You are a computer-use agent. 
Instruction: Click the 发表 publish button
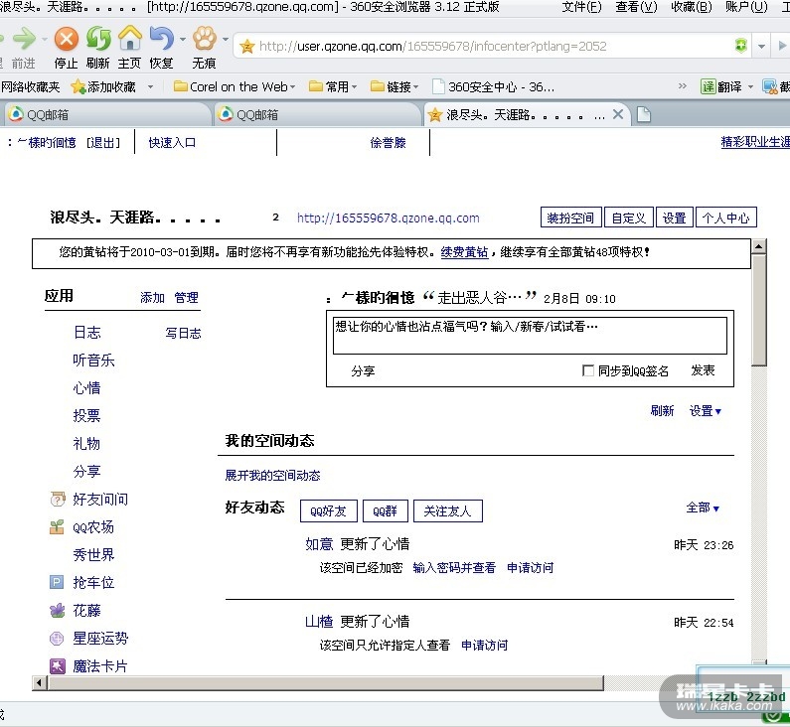[703, 370]
